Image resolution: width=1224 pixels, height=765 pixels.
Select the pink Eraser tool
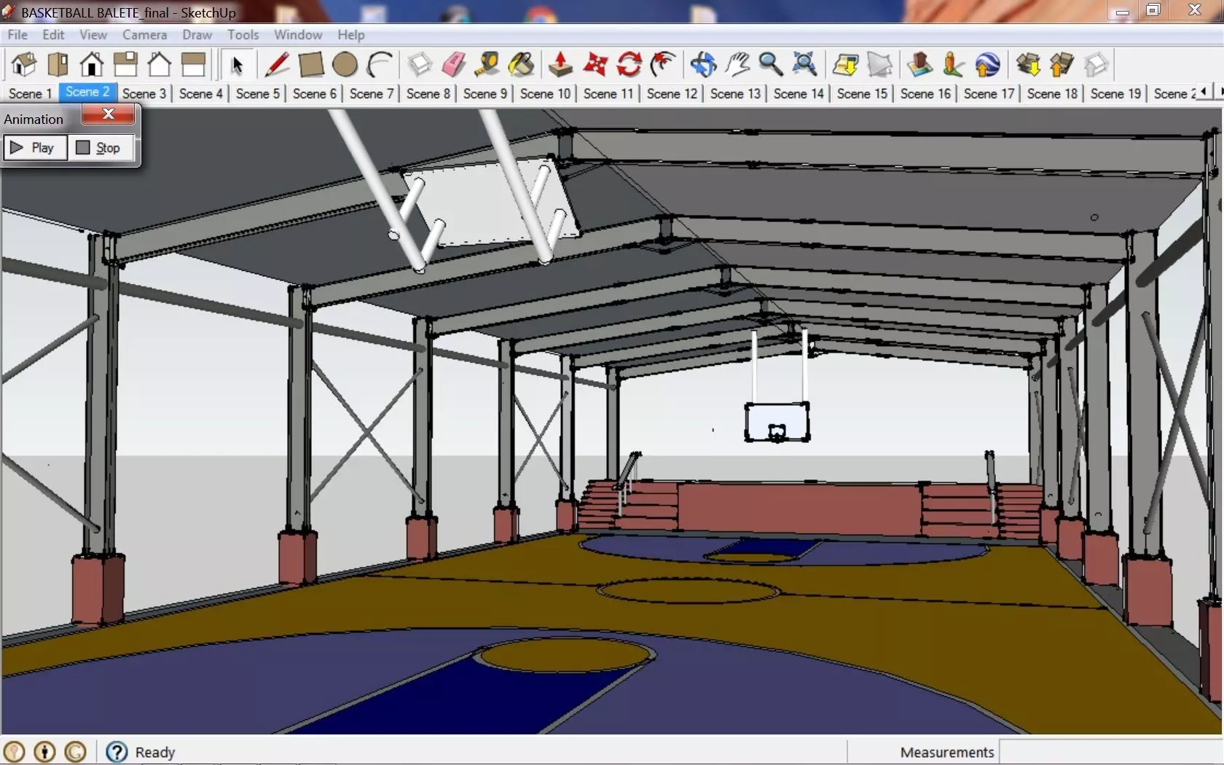tap(453, 65)
